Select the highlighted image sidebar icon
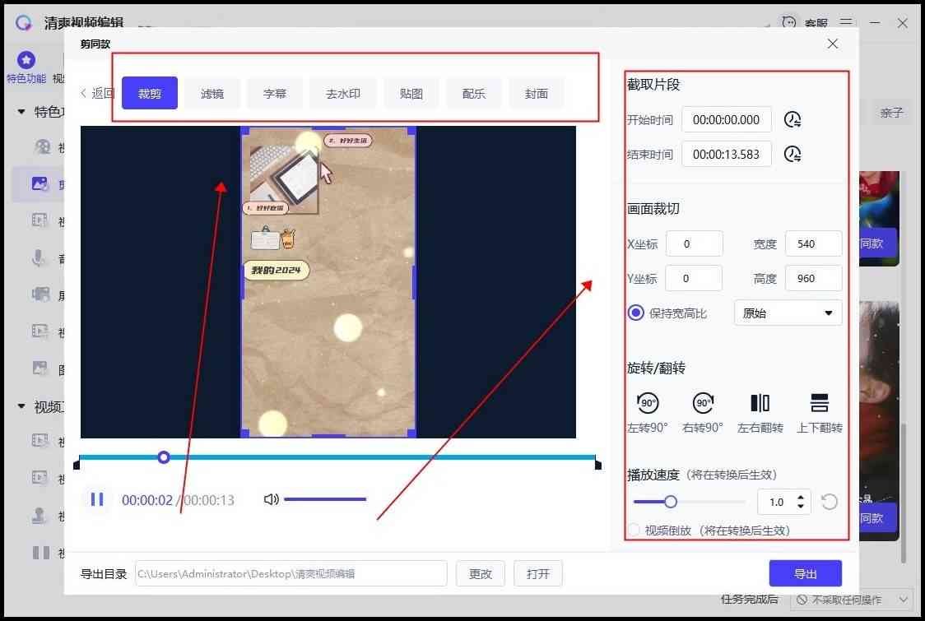925x621 pixels. pos(40,184)
